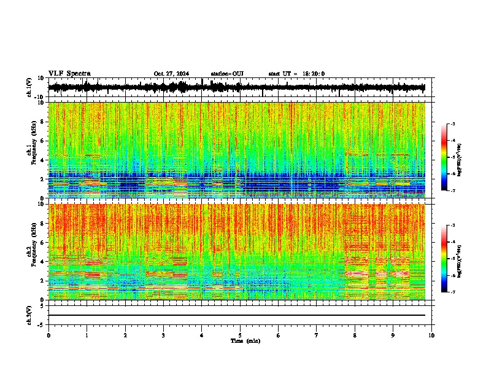Click the '-3' label on ch.2 colorbar
Image resolution: width=486 pixels, height=376 pixels.
click(452, 225)
